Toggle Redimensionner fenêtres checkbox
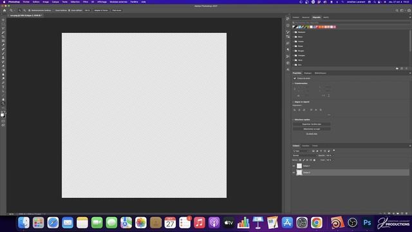Image resolution: width=412 pixels, height=232 pixels. point(30,10)
